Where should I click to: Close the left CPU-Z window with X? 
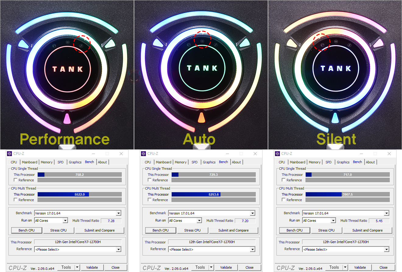point(121,154)
